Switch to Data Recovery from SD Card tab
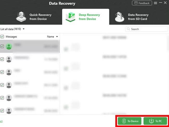169x127 pixels. [138, 17]
